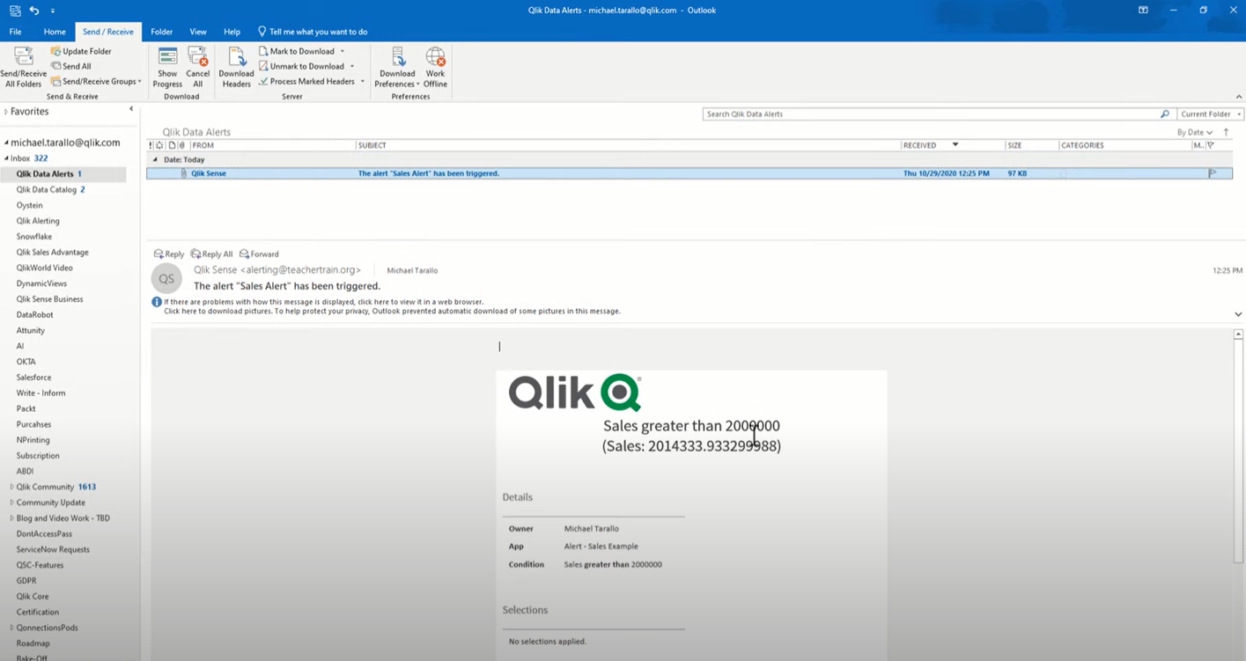Open Qlik Data Catalog folder
1246x661 pixels.
[50, 189]
